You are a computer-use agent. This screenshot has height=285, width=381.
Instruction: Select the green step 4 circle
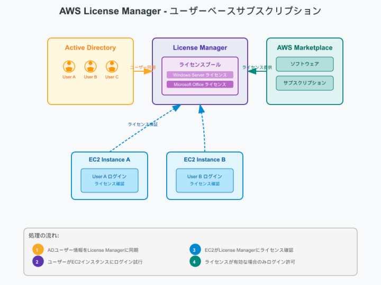click(194, 261)
